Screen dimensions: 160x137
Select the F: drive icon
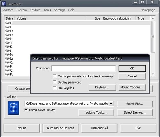7,27
